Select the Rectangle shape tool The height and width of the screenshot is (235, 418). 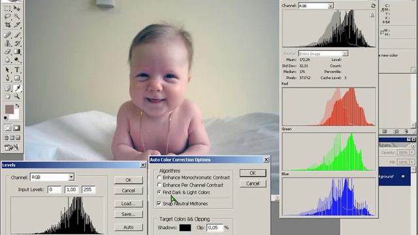(x=17, y=78)
